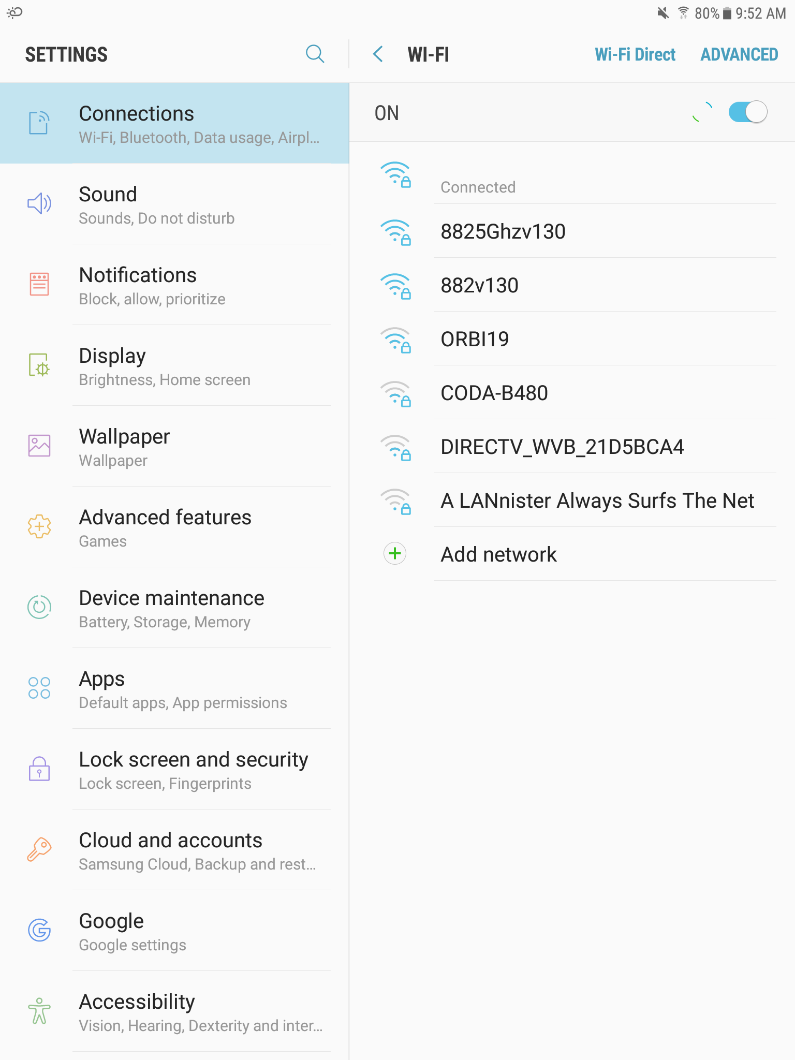Tap the signal icon for ORBI19
Viewport: 795px width, 1060px height.
coord(395,340)
